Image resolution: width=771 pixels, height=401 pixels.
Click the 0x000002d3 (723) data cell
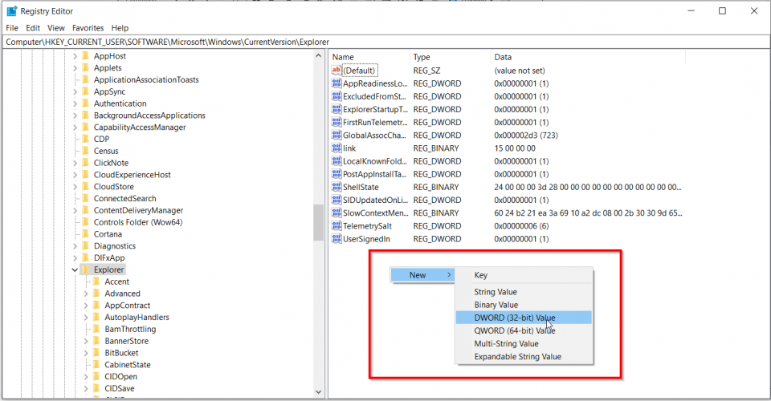click(526, 135)
